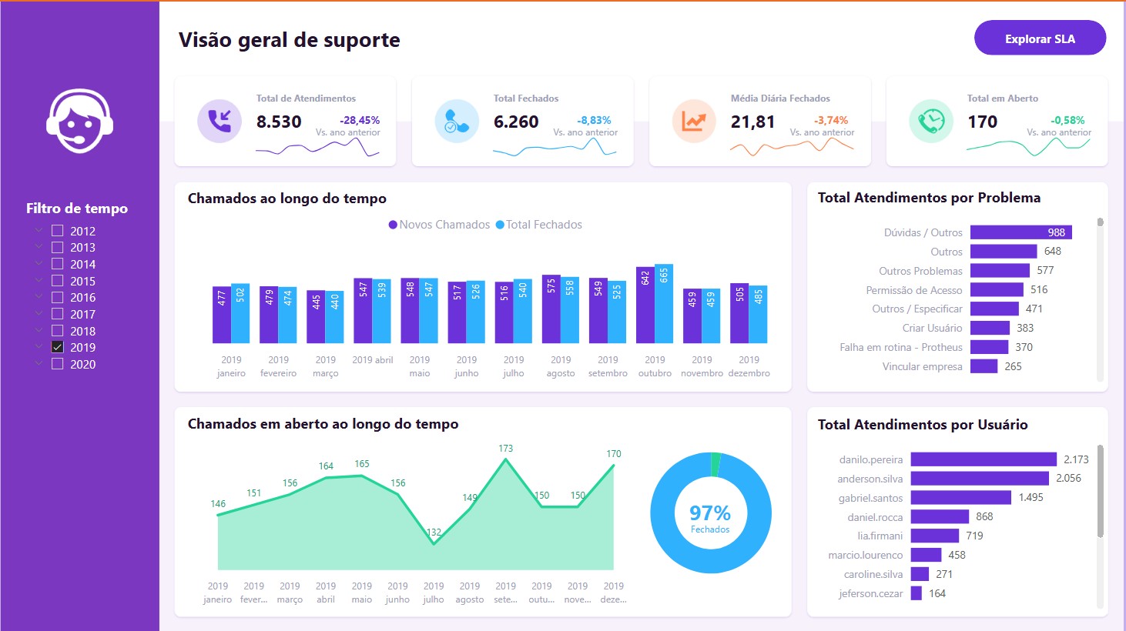Click scrollbar in Total Atendimentos por Usuário

(x=1100, y=492)
